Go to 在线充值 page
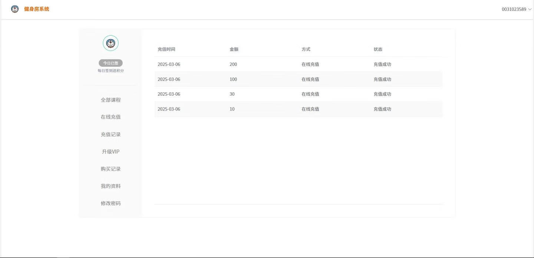This screenshot has height=258, width=534. click(111, 117)
